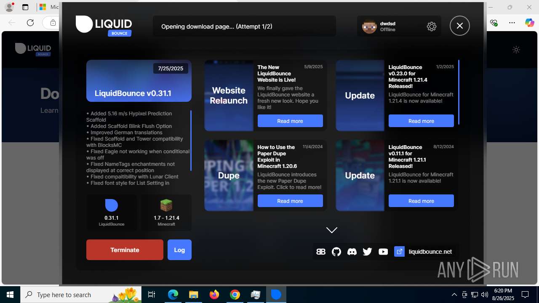Open the taskbar clock and date
Image resolution: width=539 pixels, height=303 pixels.
click(503, 295)
